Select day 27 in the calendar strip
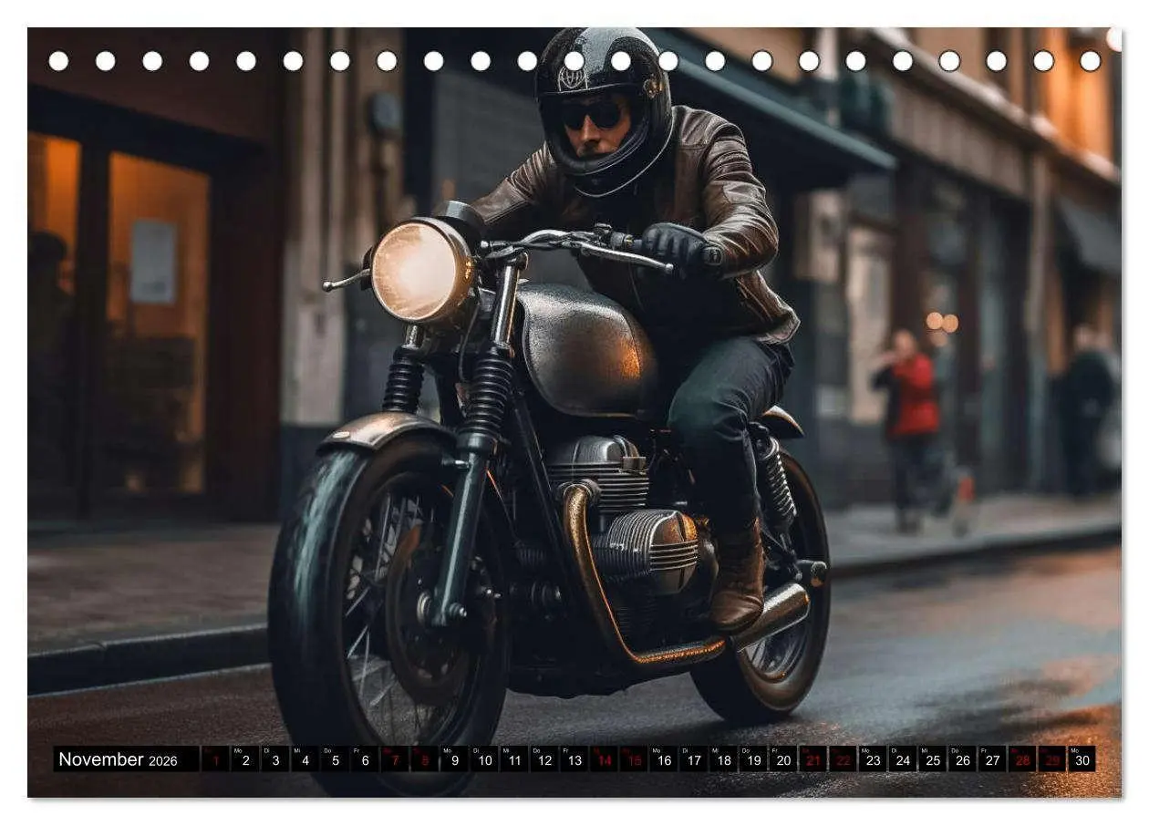The width and height of the screenshot is (1149, 825). 991,759
